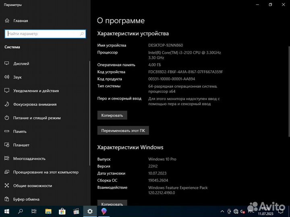Click the OS build 19045.2604
The height and width of the screenshot is (217, 290).
[x=158, y=180]
